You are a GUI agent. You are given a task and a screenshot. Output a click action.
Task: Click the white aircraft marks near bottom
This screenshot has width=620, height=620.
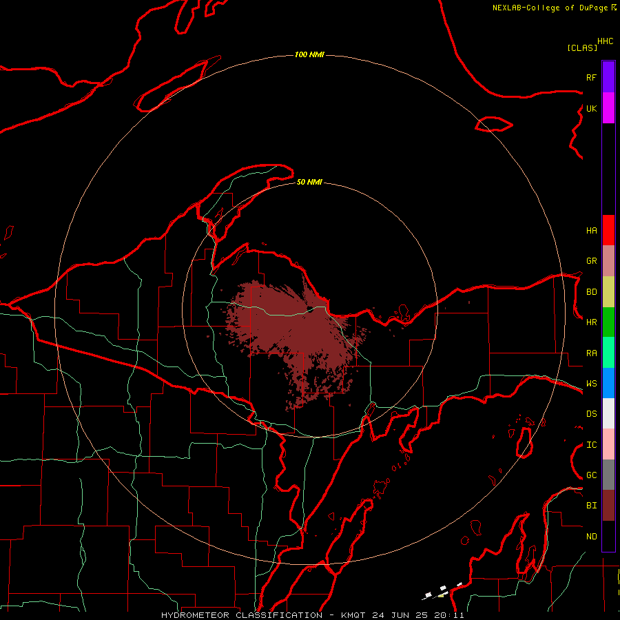[442, 592]
